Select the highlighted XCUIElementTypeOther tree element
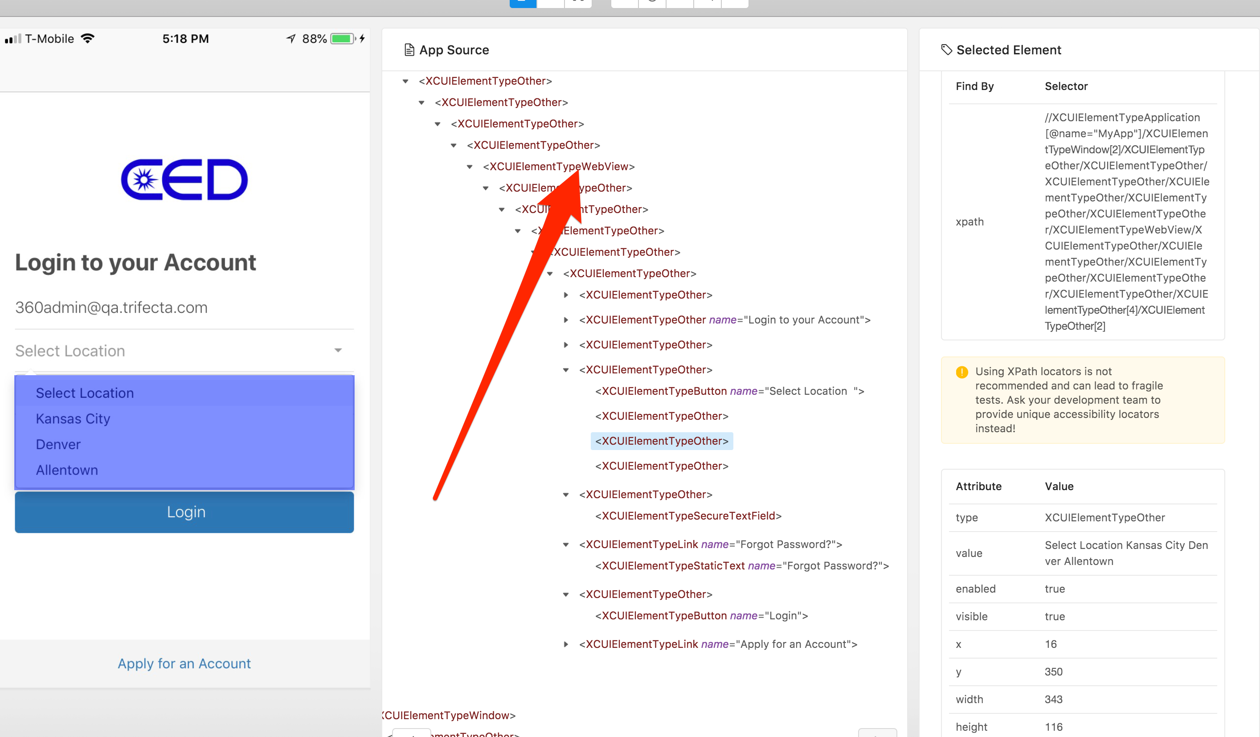This screenshot has height=737, width=1260. click(x=662, y=441)
